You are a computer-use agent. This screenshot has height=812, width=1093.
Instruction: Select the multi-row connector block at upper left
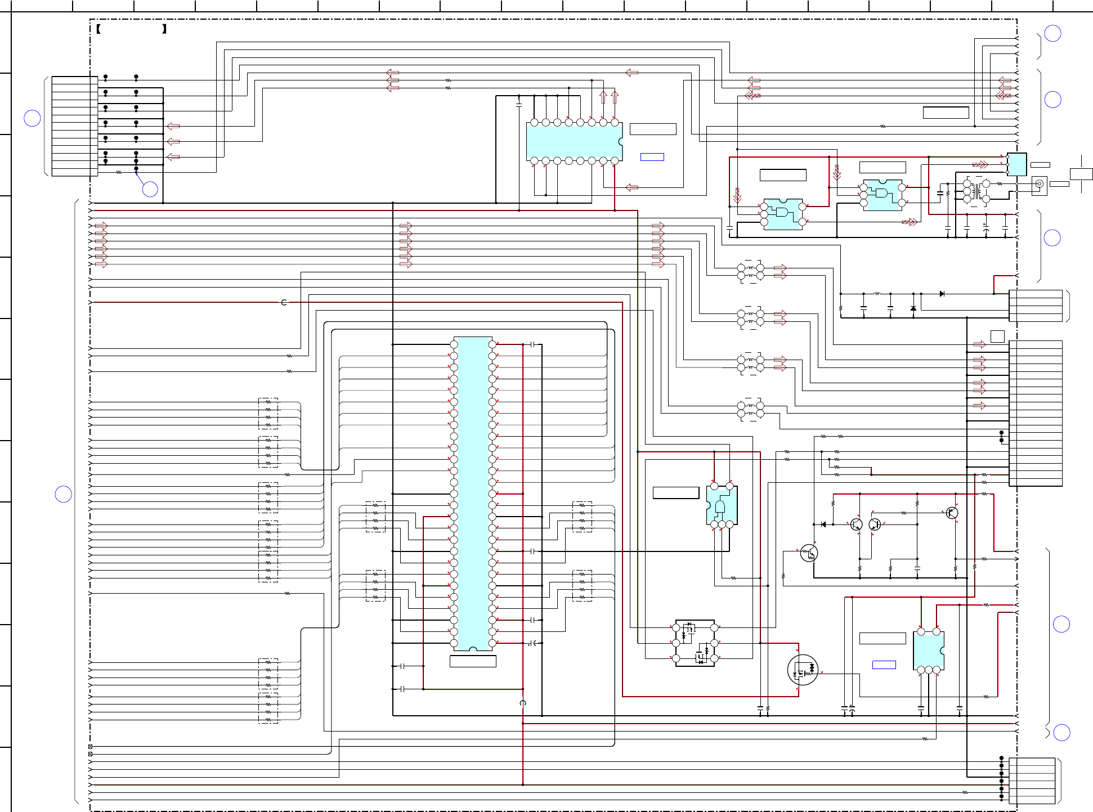[x=74, y=126]
